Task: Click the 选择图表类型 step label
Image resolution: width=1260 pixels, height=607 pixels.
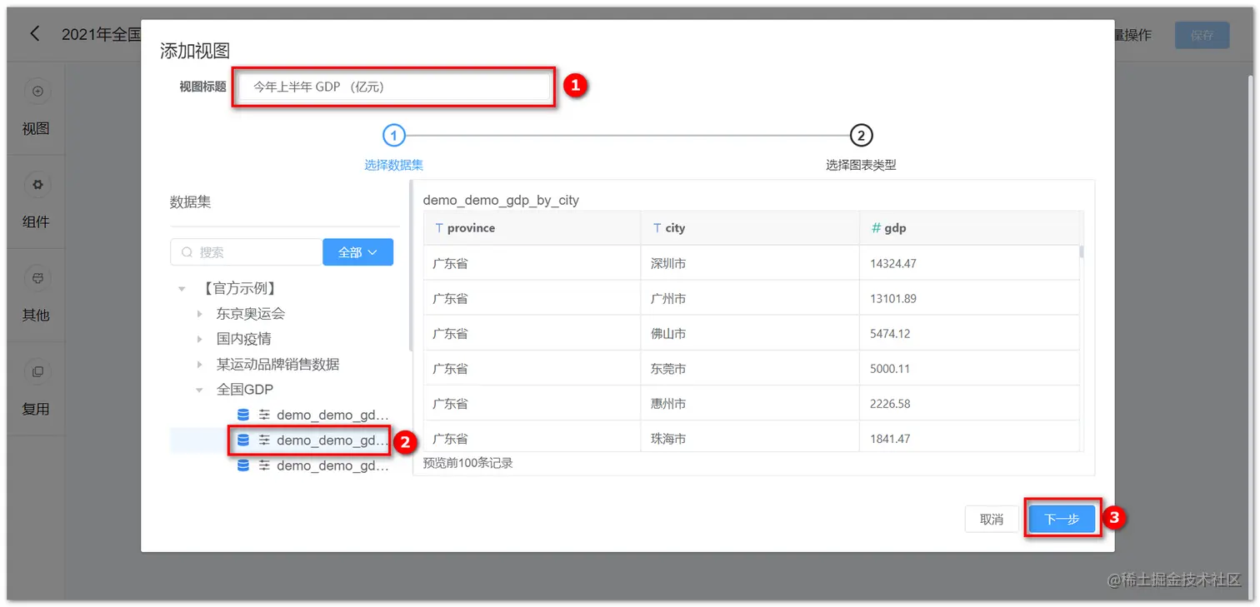Action: [x=861, y=165]
